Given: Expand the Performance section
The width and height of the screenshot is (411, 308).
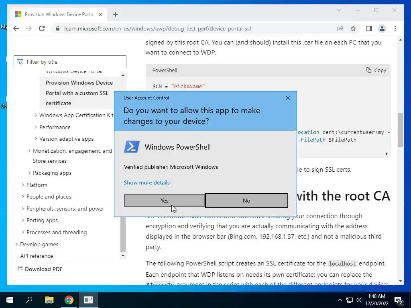Looking at the screenshot, I should tap(36, 127).
